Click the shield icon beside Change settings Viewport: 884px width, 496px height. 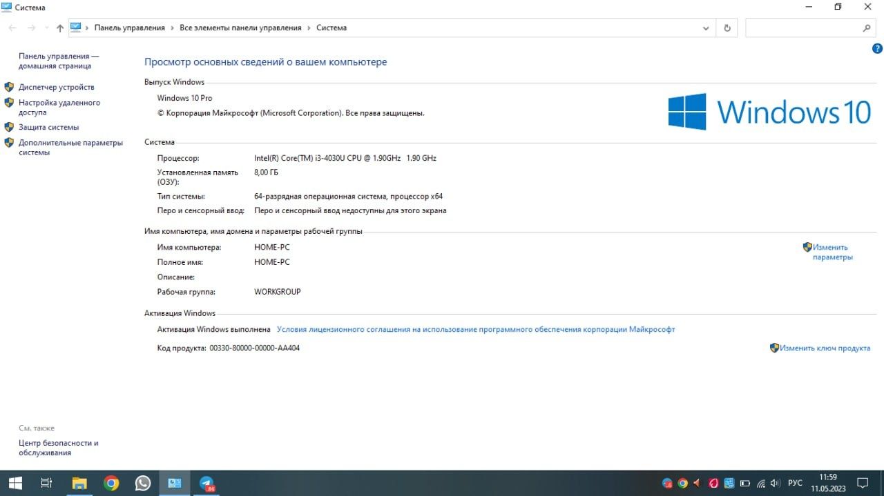[x=807, y=247]
